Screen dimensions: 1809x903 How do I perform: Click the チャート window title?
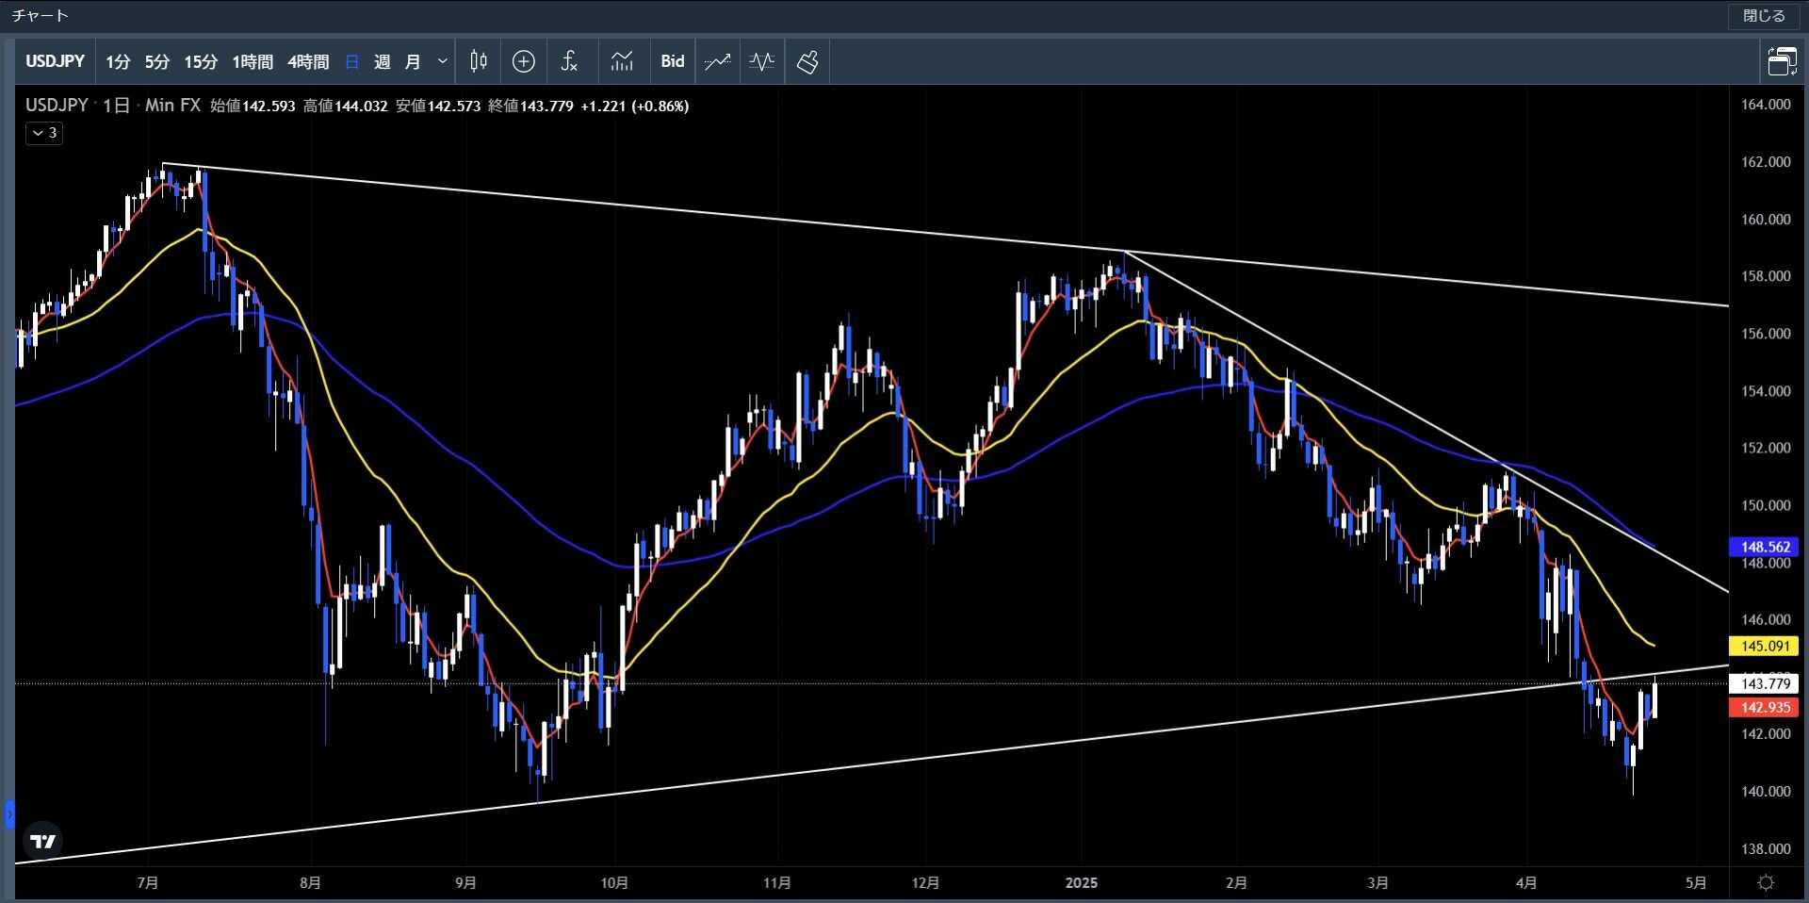click(41, 16)
